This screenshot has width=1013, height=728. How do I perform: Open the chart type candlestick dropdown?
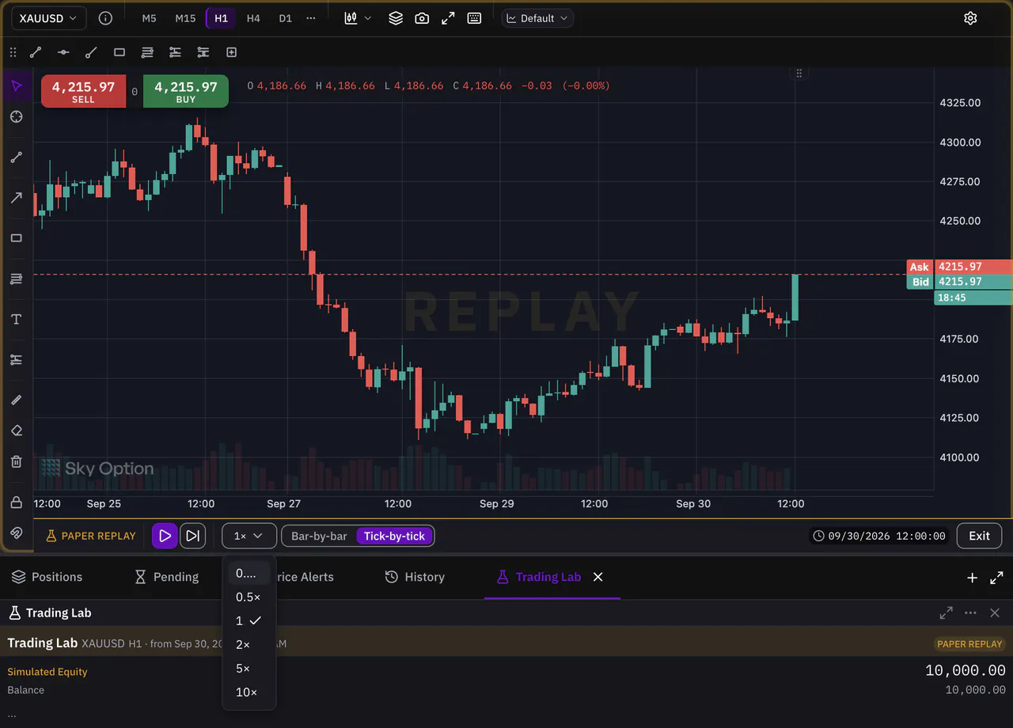(x=358, y=18)
